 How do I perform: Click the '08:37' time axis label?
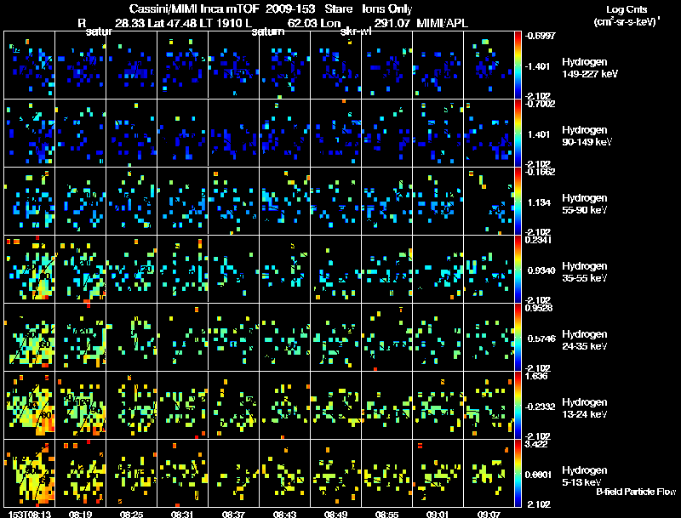pyautogui.click(x=233, y=514)
